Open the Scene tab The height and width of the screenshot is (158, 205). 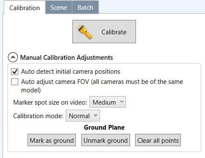pos(59,7)
